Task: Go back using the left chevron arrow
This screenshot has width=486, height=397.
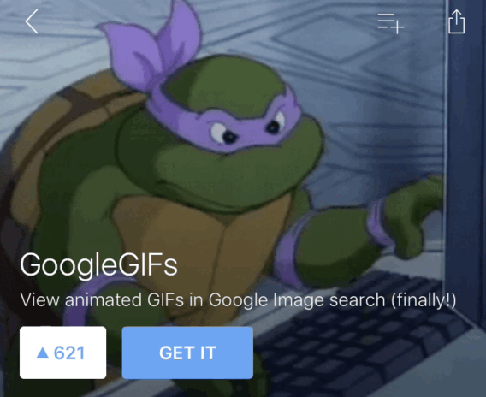Action: click(x=32, y=21)
